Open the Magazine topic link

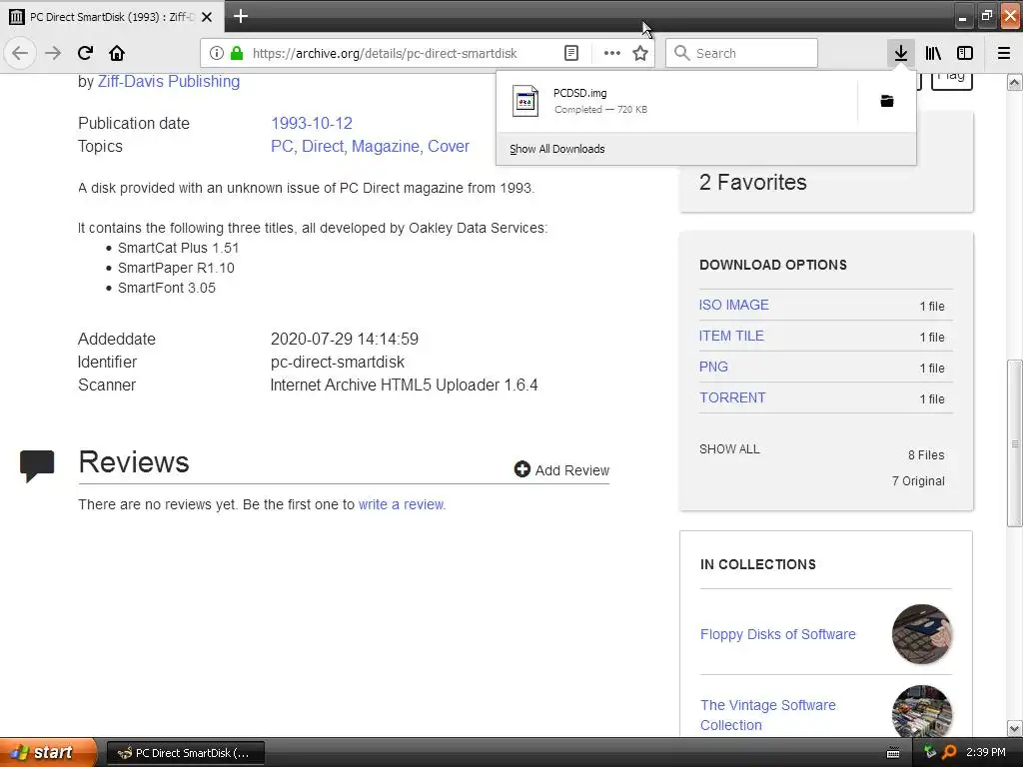pos(386,146)
